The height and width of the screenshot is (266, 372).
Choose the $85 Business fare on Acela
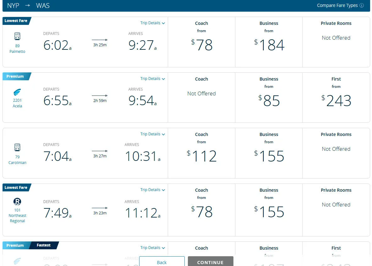click(x=269, y=101)
